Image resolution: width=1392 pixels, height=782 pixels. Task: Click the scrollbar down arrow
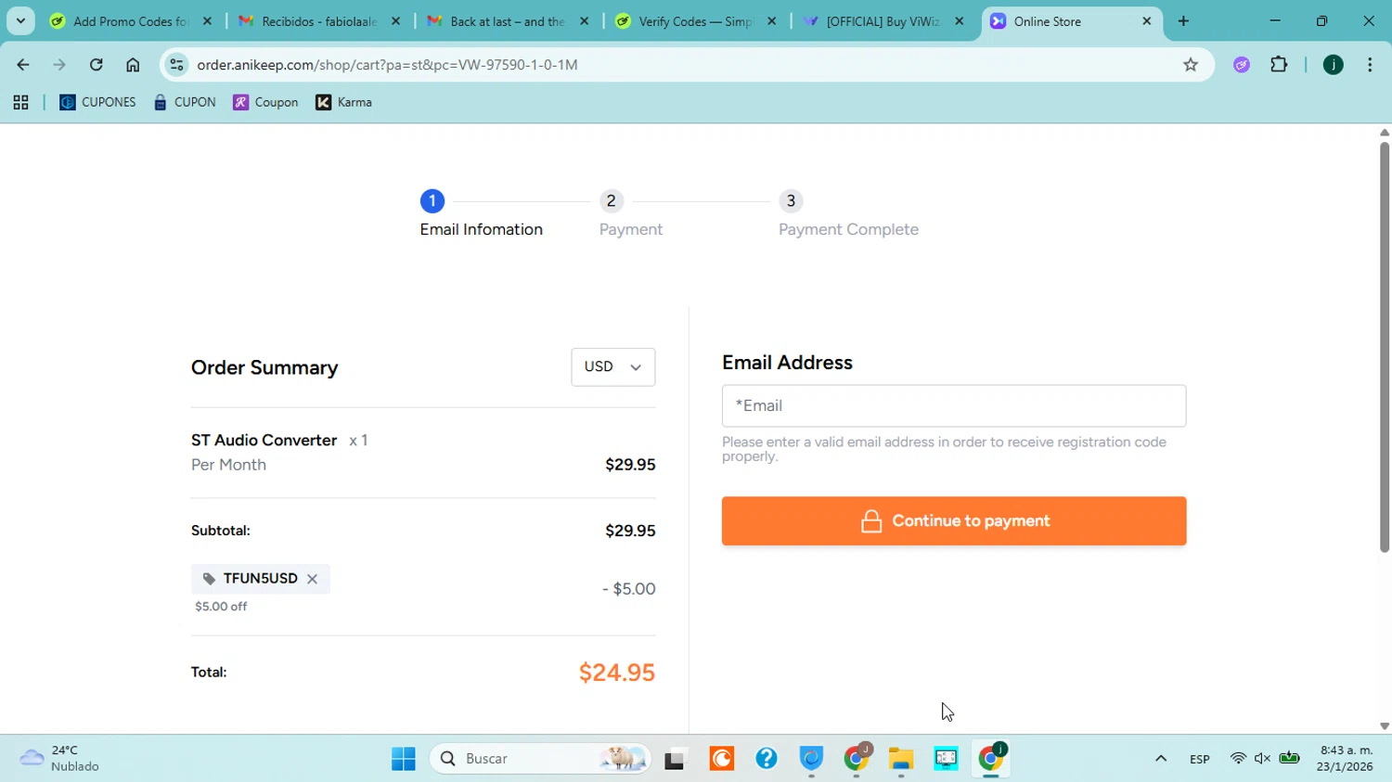(x=1384, y=726)
